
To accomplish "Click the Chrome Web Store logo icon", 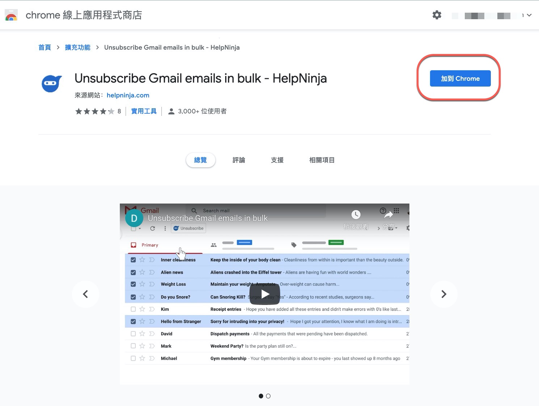I will click(11, 15).
